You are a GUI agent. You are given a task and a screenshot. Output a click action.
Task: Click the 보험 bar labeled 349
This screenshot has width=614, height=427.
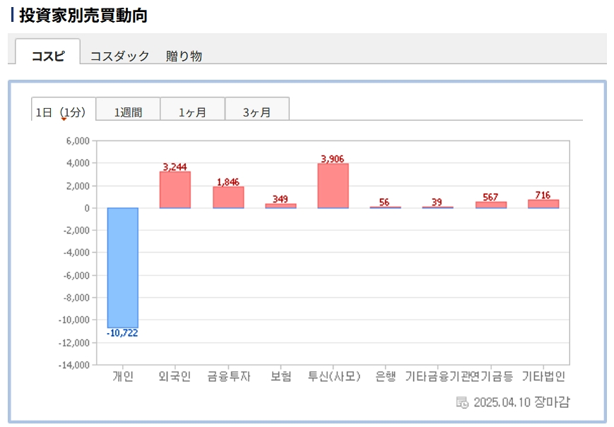281,206
